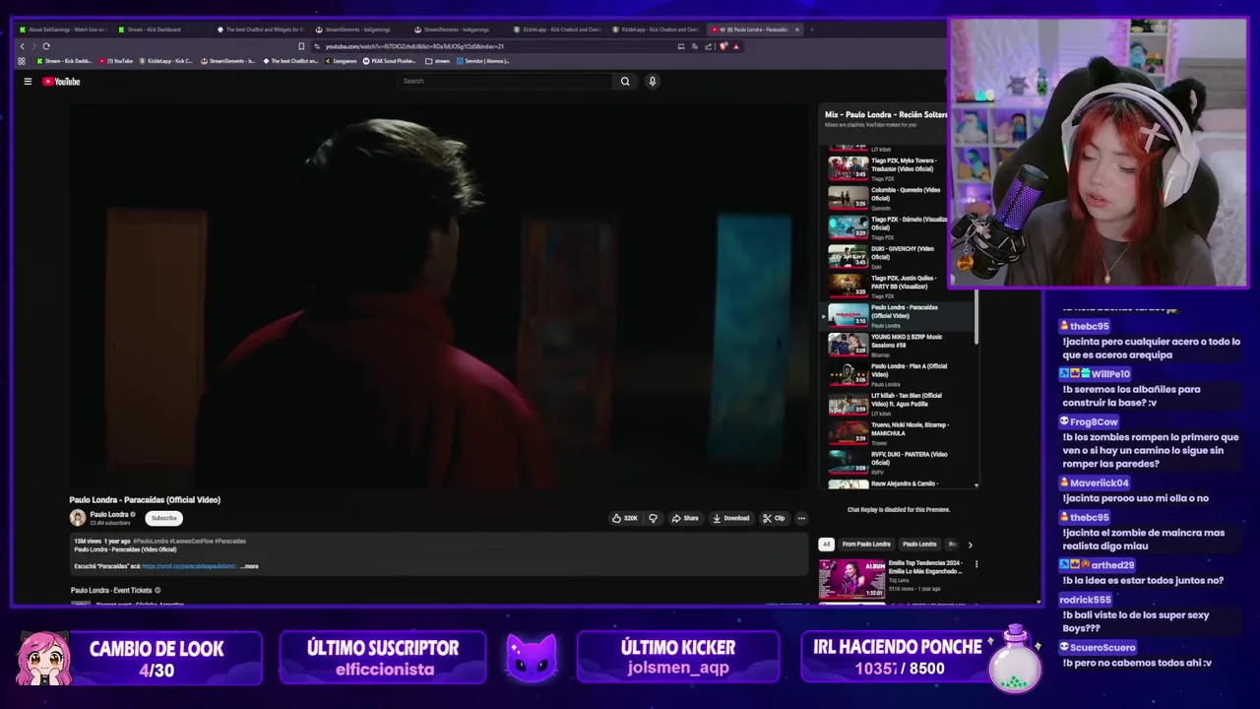Expand the description with ...more
This screenshot has width=1260, height=709.
pos(250,566)
